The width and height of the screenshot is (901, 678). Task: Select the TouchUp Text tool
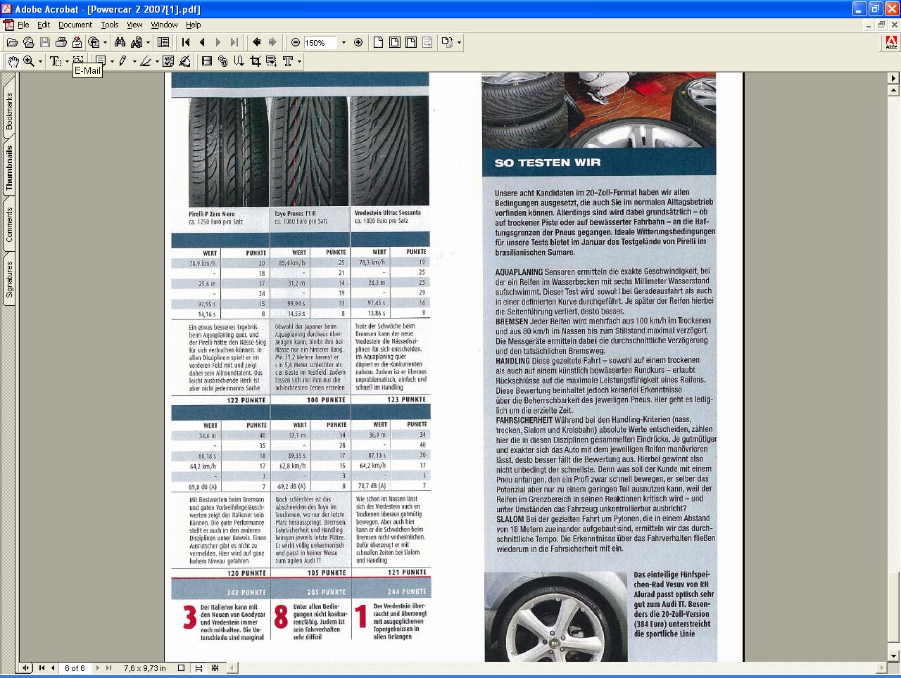[x=288, y=61]
